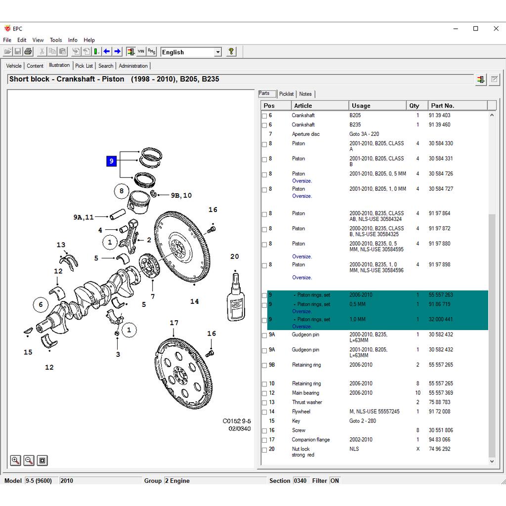Open the Notes tab
506x506 pixels.
tap(305, 94)
